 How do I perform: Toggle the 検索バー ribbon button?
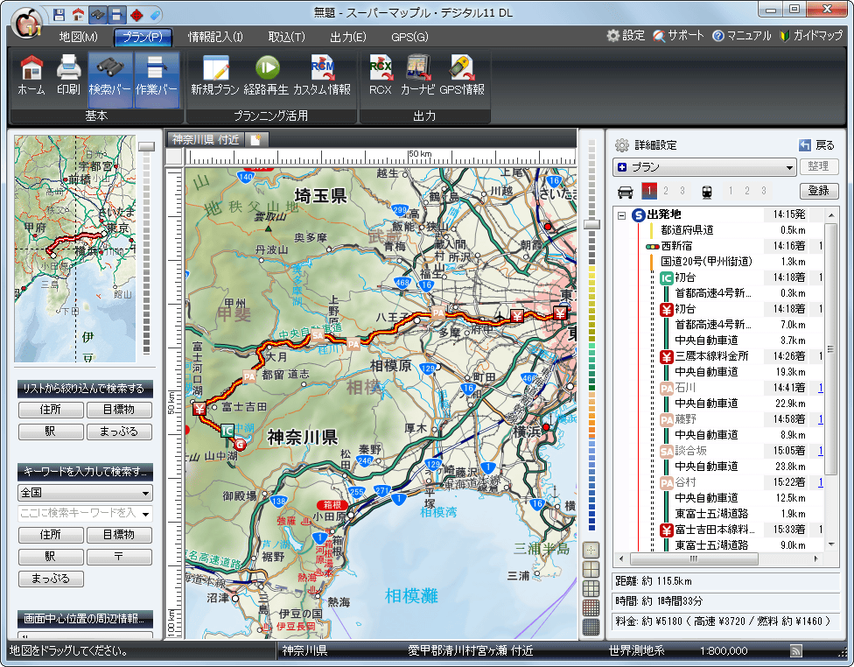pyautogui.click(x=110, y=79)
